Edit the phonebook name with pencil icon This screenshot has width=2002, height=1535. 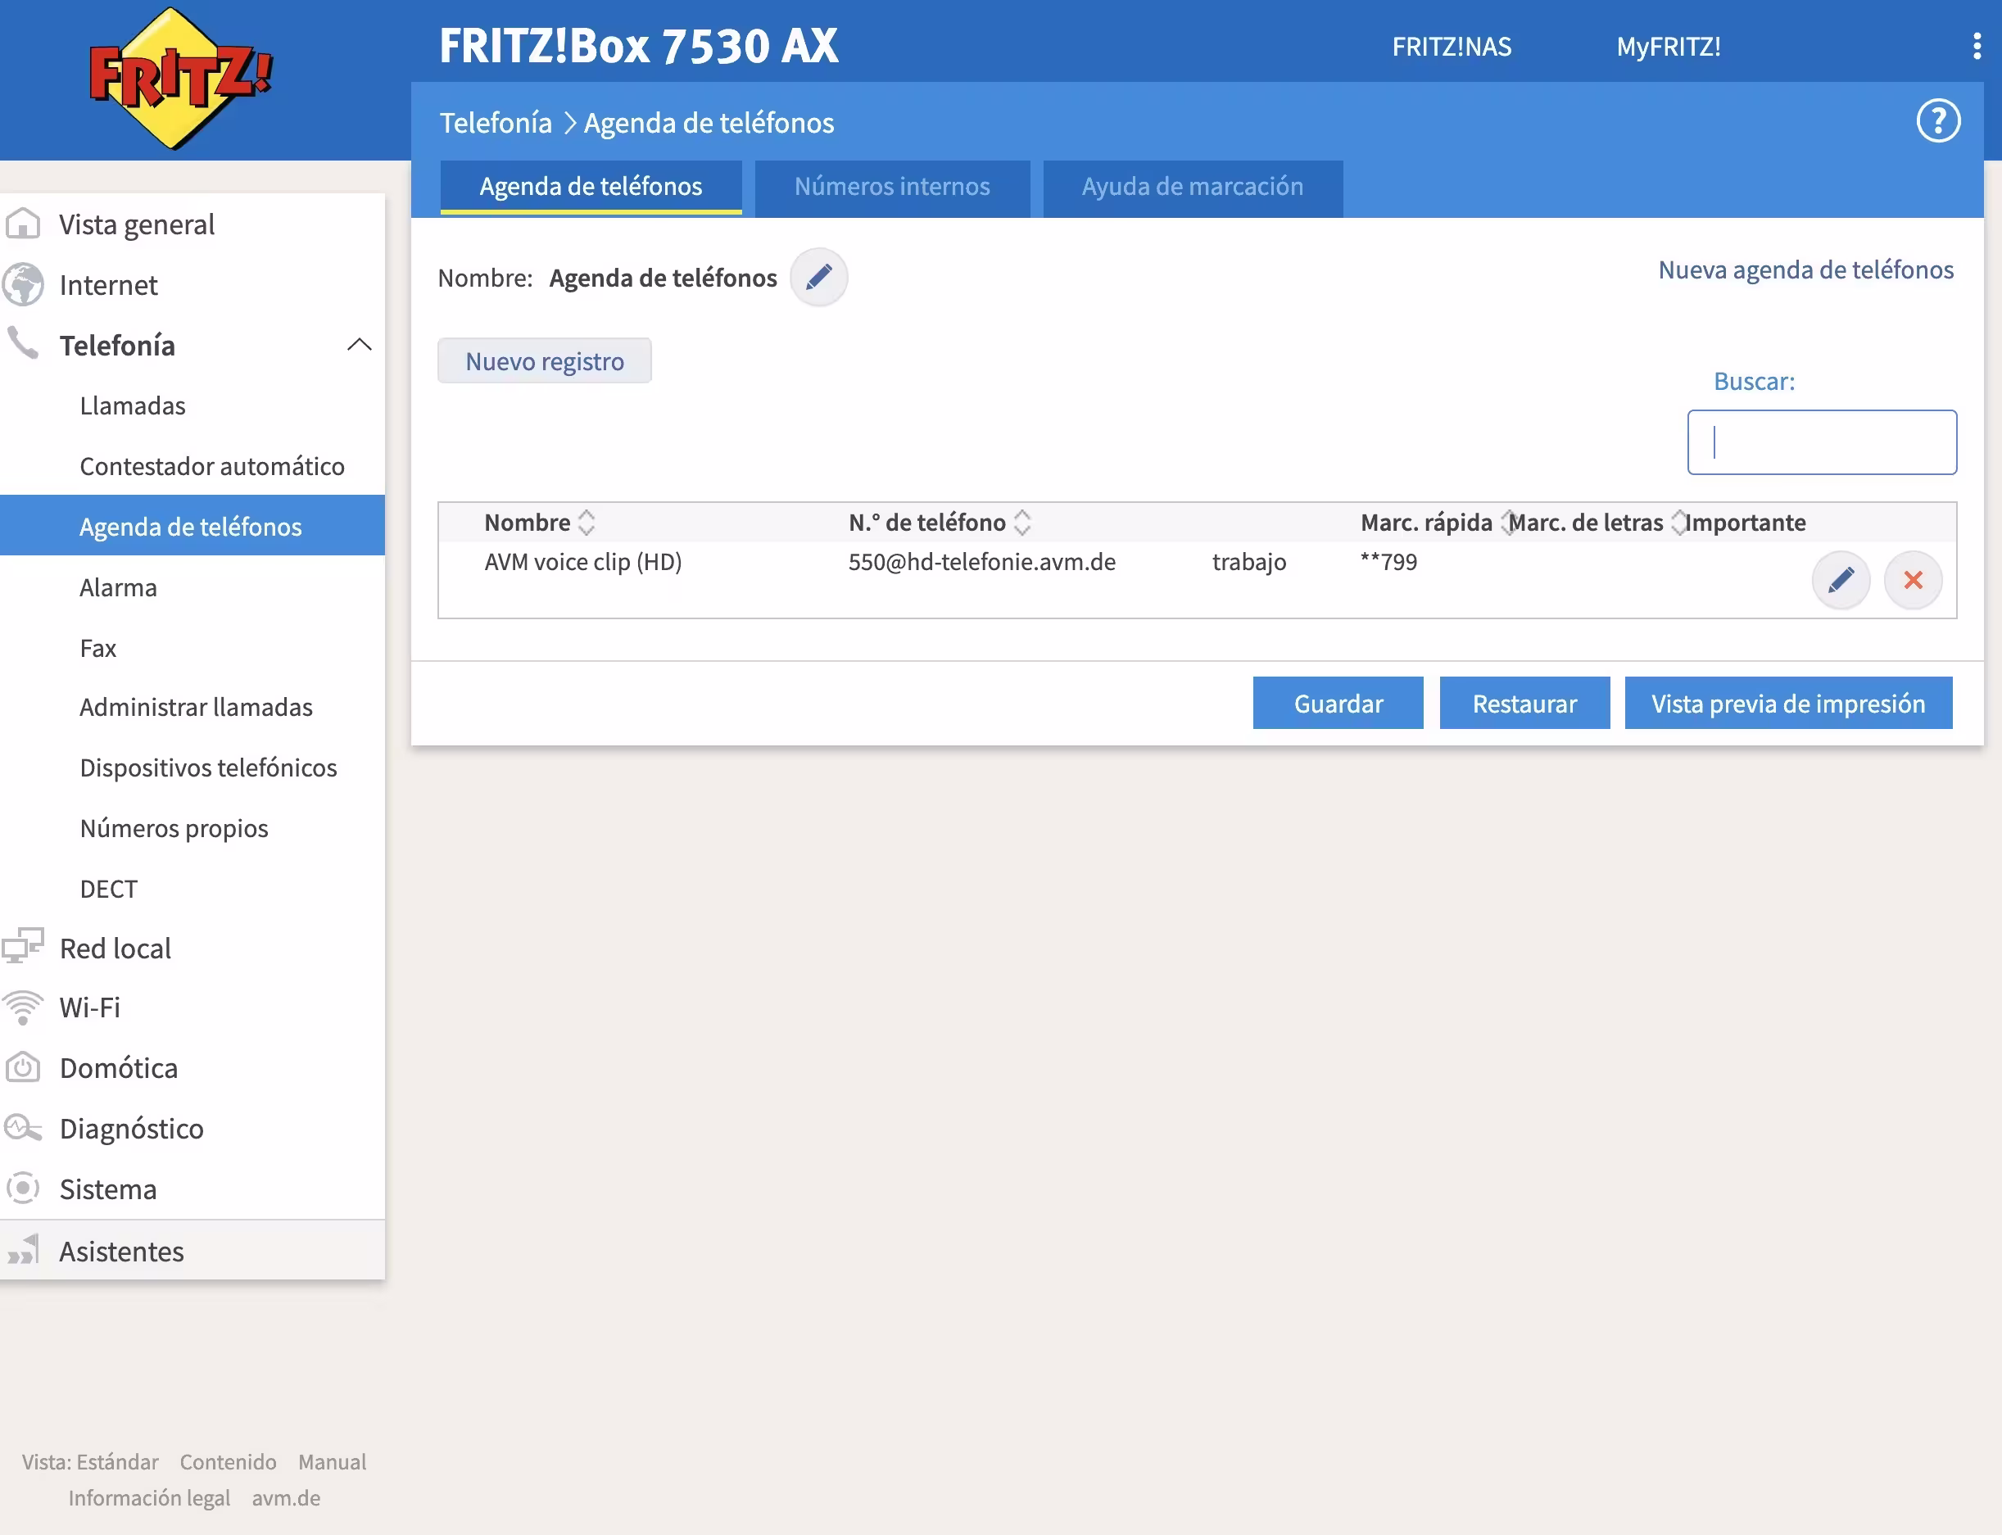coord(818,276)
